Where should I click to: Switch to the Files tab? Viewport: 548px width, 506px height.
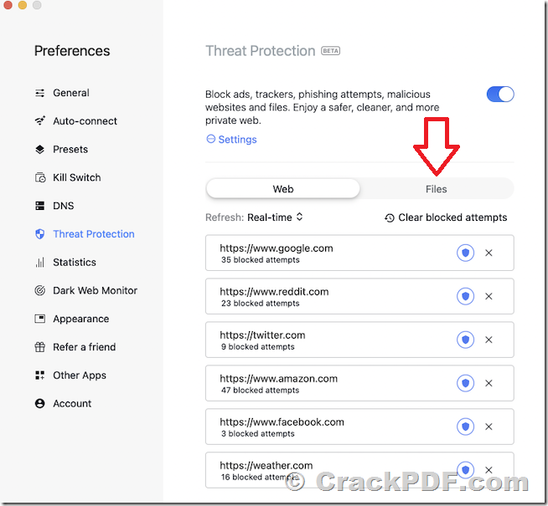437,189
